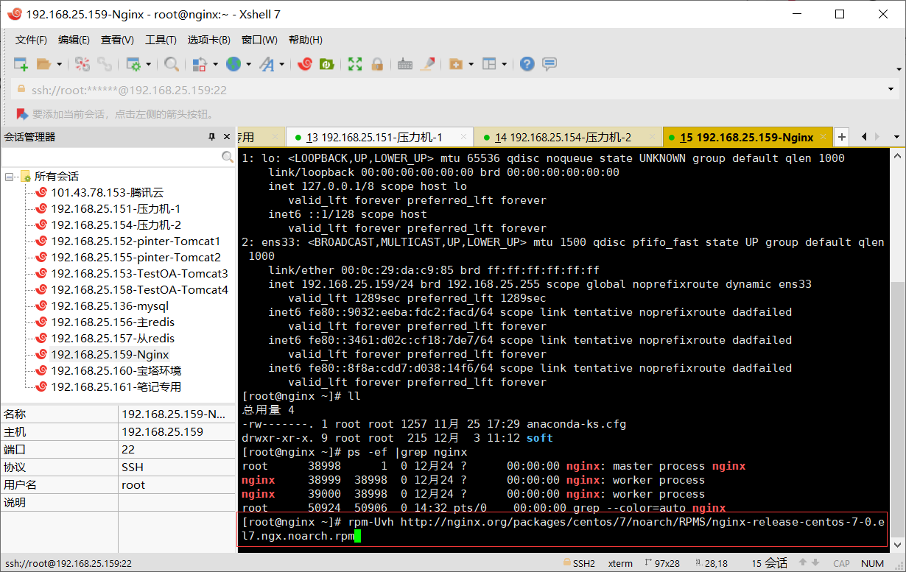Select session 192.168.25.161-笔记专用
Image resolution: width=906 pixels, height=572 pixels.
pos(116,387)
